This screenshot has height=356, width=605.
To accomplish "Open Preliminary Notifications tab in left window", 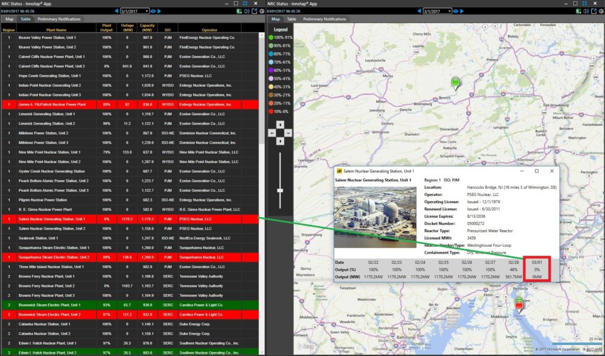I will (x=59, y=19).
